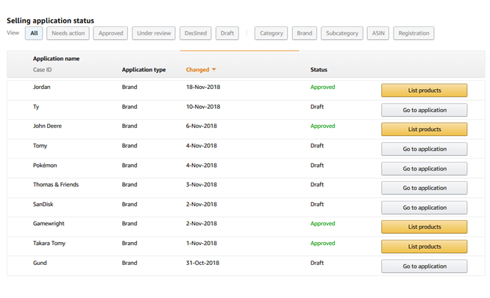
Task: Open Go to application for Ty
Action: point(424,110)
